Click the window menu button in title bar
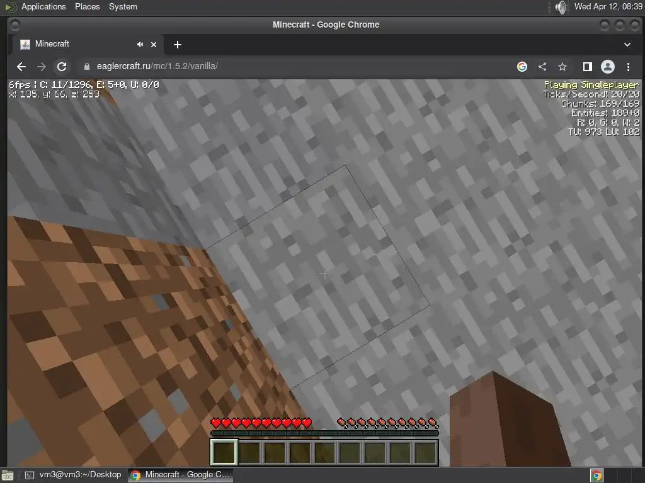The image size is (645, 483). 15,25
